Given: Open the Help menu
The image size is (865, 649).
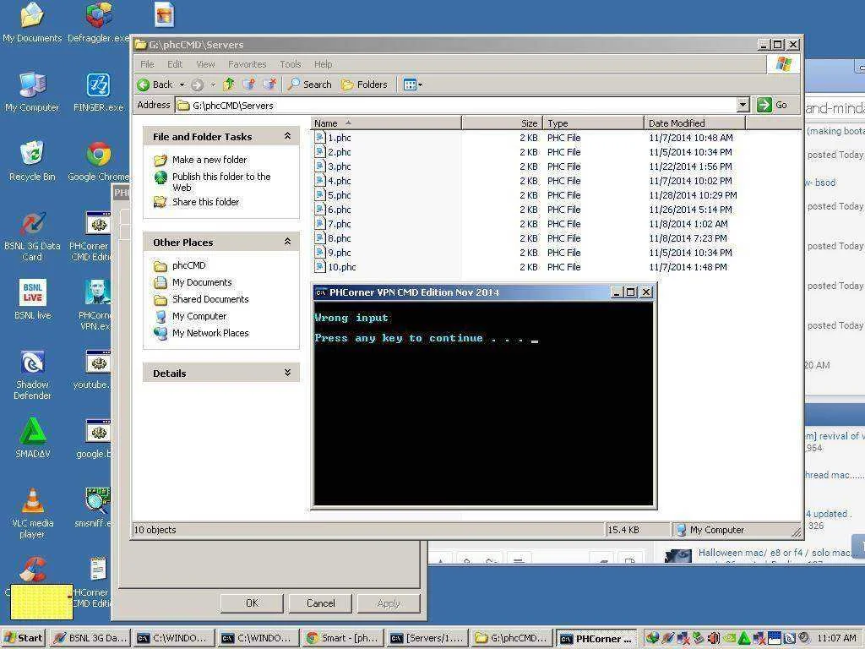Looking at the screenshot, I should pos(324,64).
